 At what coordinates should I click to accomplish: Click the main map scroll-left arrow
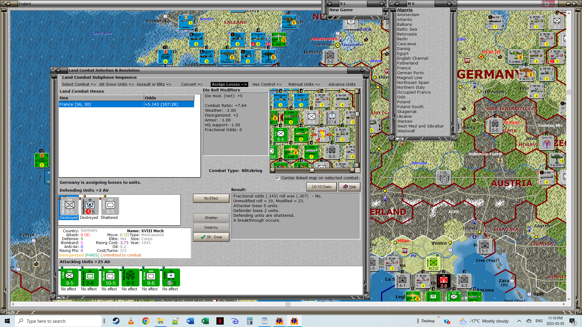[13, 304]
